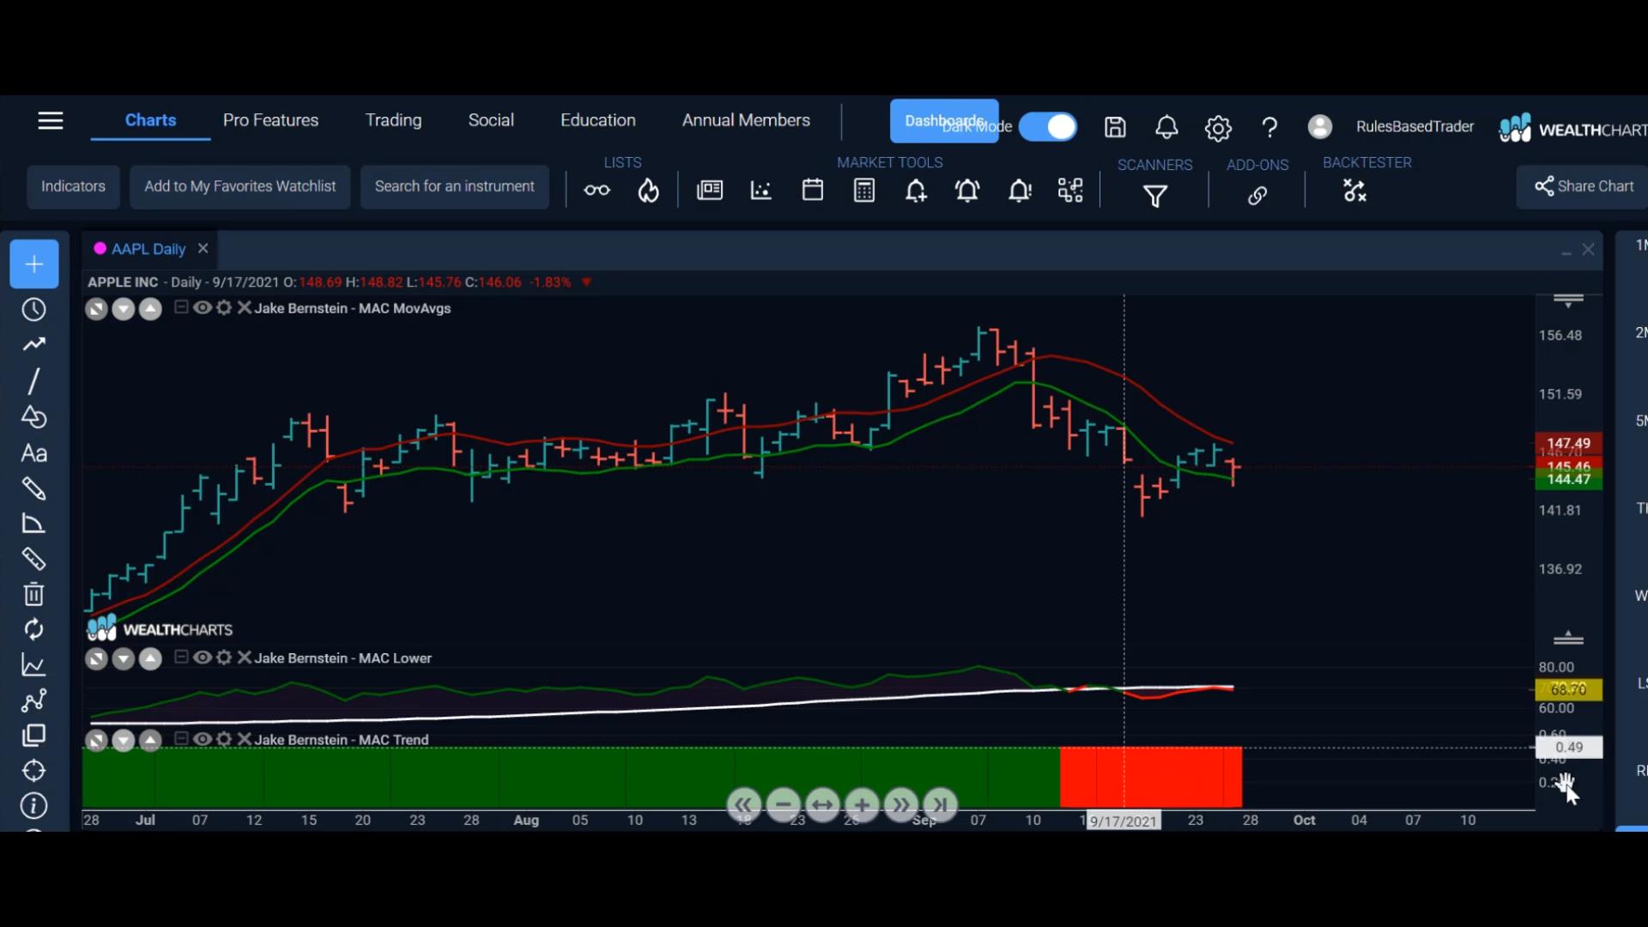Open the QR grid market tool icon
This screenshot has width=1648, height=927.
tap(1070, 190)
